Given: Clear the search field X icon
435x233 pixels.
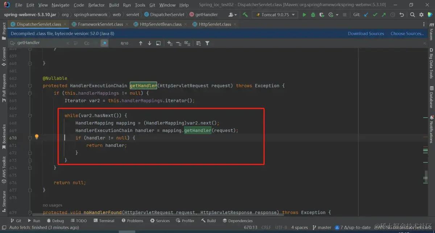Looking at the screenshot, I should 67,43.
